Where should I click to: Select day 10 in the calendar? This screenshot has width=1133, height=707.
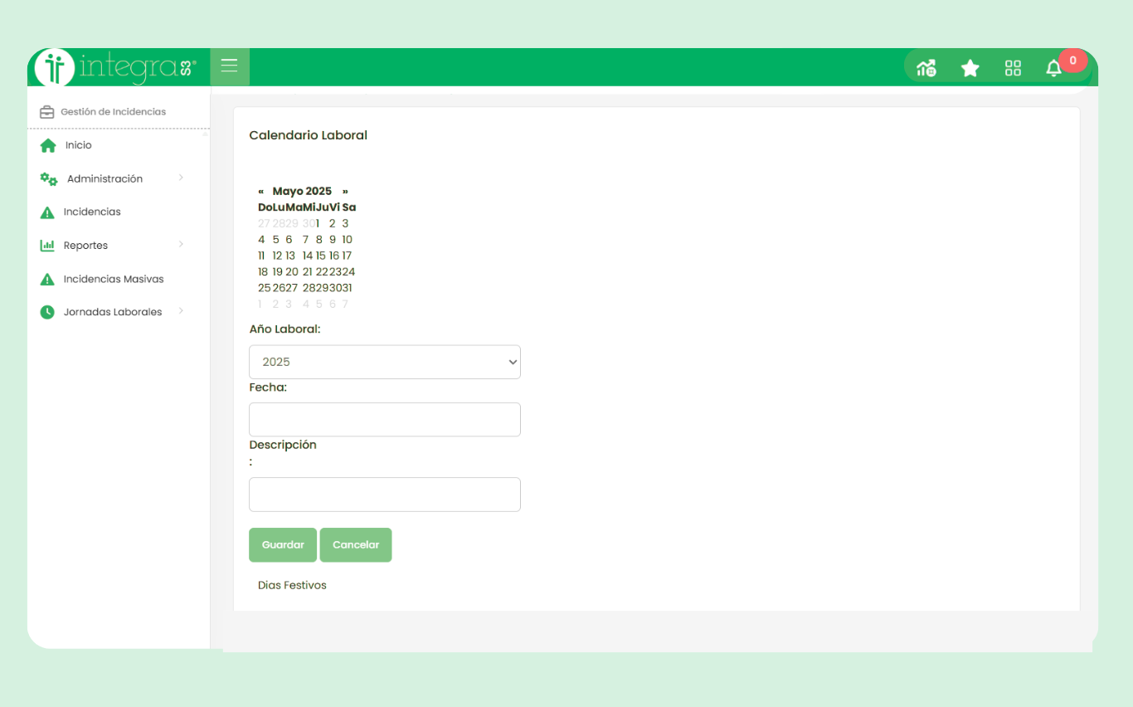347,240
